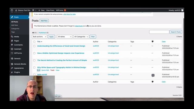
Task: Click Edit under Why White Space post
Action: (38, 70)
